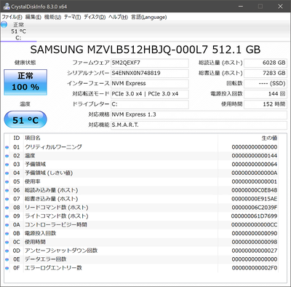
Task: Select the コントローラービジー時間 attribute name
Action: point(56,224)
